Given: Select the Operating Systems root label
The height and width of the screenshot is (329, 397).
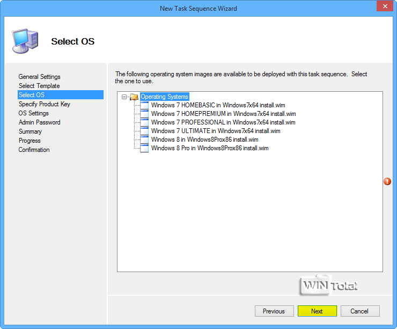Looking at the screenshot, I should tap(164, 97).
